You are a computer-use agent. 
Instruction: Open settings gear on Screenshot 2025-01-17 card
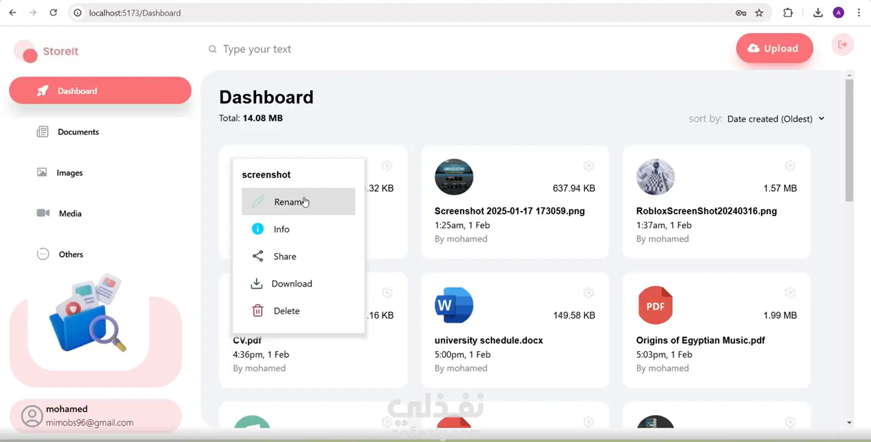point(589,166)
